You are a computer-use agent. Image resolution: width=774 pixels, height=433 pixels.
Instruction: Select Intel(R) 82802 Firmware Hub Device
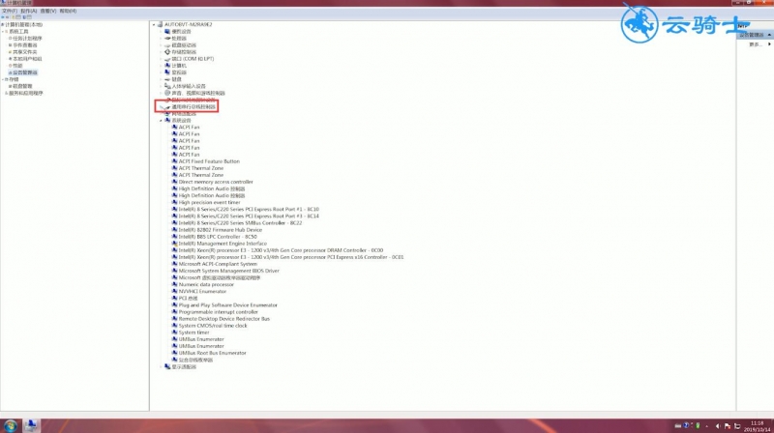(221, 230)
